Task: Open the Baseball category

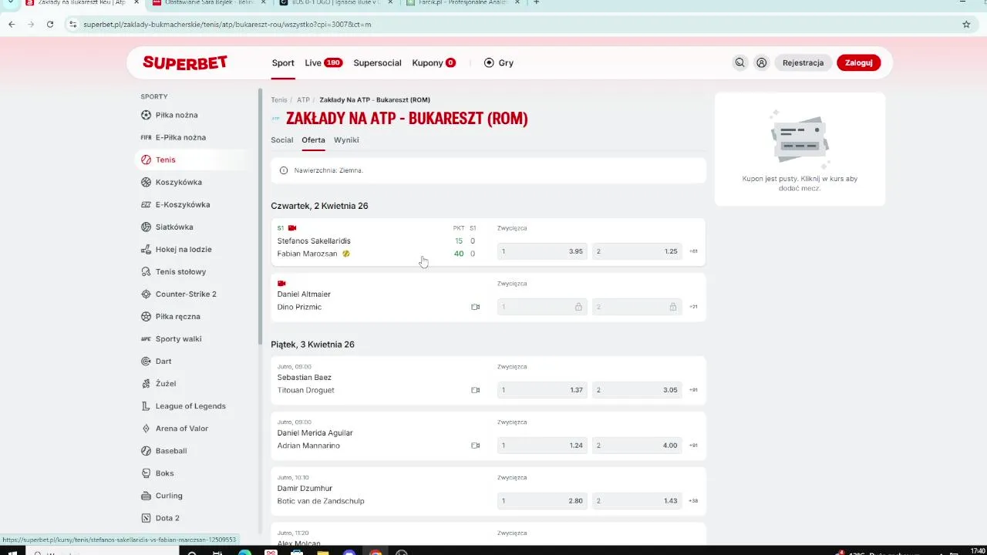Action: 164,451
